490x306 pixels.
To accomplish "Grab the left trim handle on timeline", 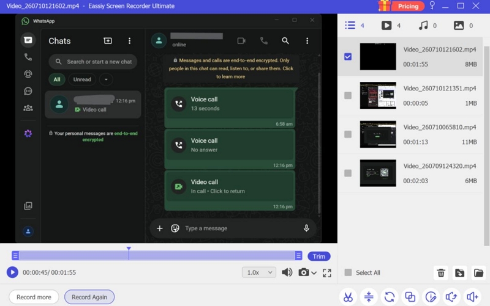I will (x=15, y=256).
